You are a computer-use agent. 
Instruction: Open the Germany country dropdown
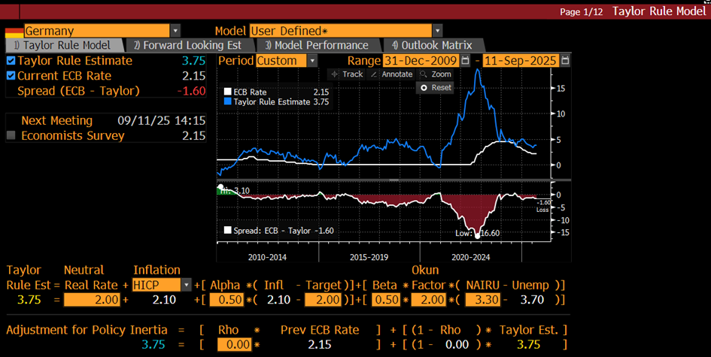click(175, 31)
